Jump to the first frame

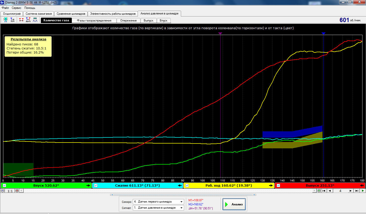coord(324,191)
